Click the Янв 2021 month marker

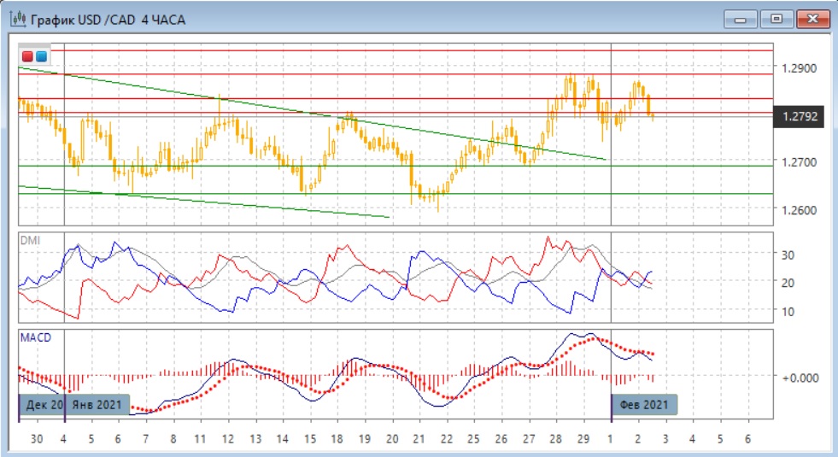[x=97, y=404]
